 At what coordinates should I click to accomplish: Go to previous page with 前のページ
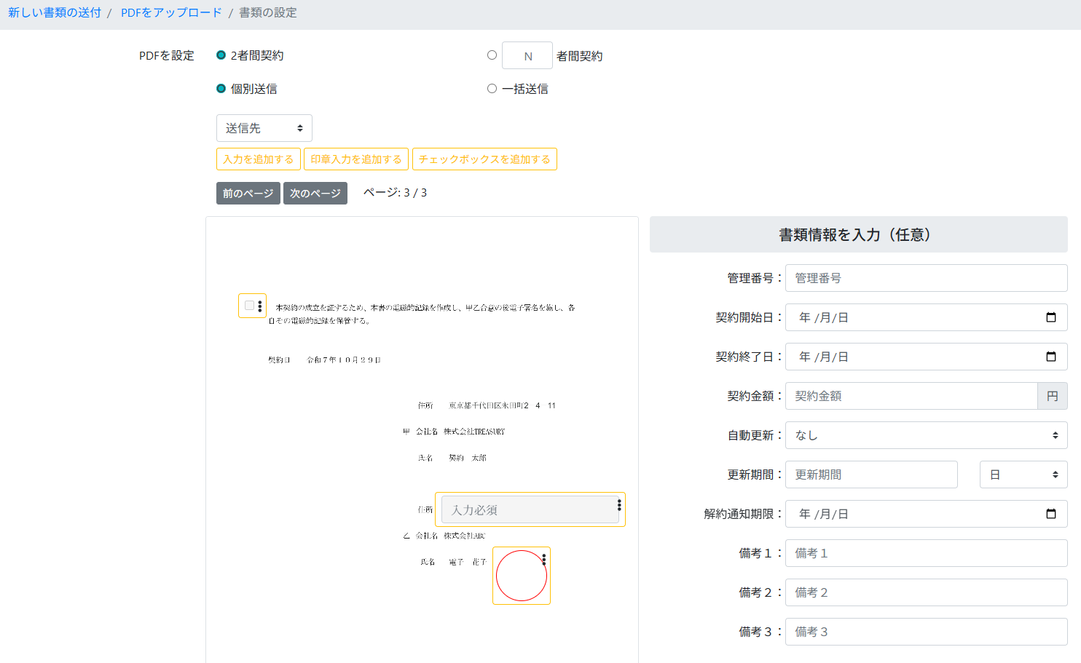pos(248,193)
